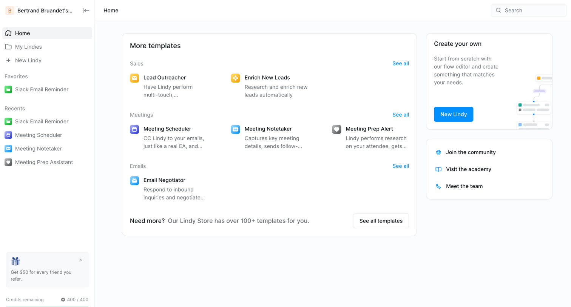Image resolution: width=571 pixels, height=307 pixels.
Task: Click the flow editor illustration thumbnail
Action: tap(534, 102)
